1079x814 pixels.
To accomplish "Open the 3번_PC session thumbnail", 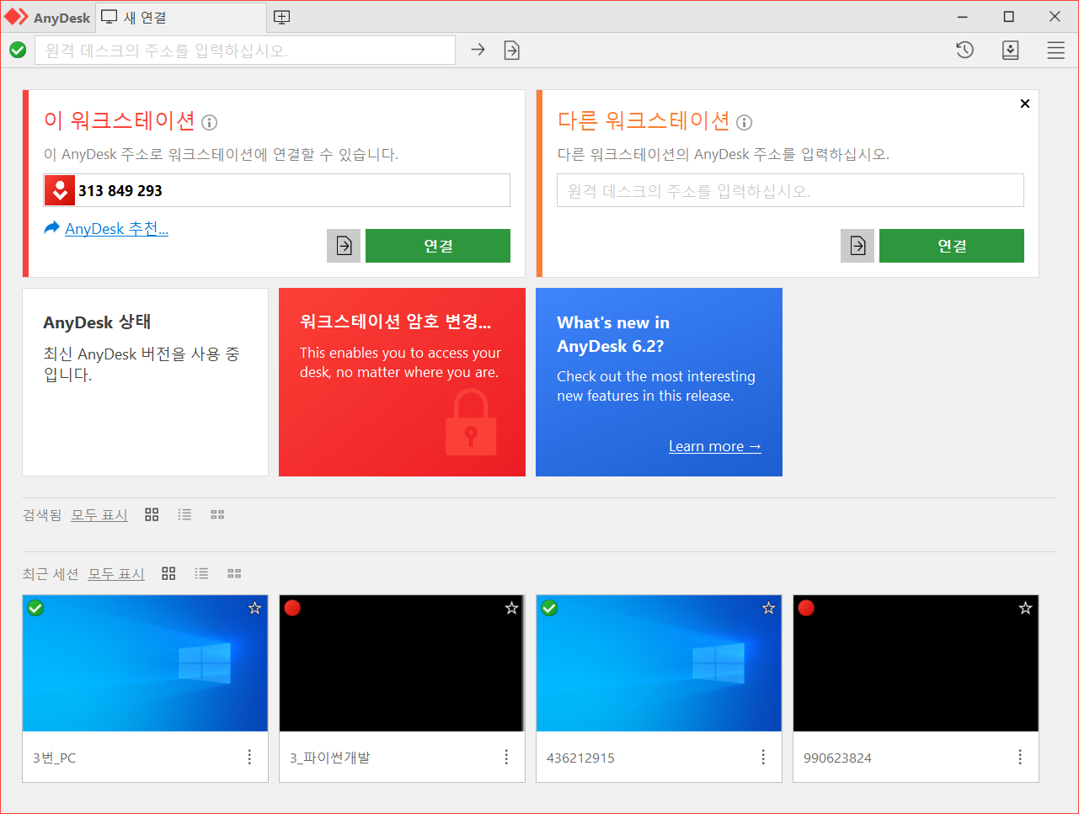I will (145, 663).
